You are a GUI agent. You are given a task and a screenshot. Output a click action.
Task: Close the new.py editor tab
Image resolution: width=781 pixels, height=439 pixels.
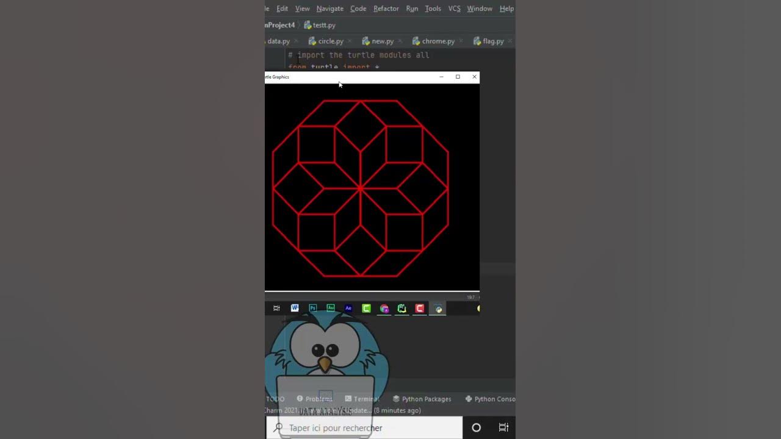pyautogui.click(x=399, y=41)
